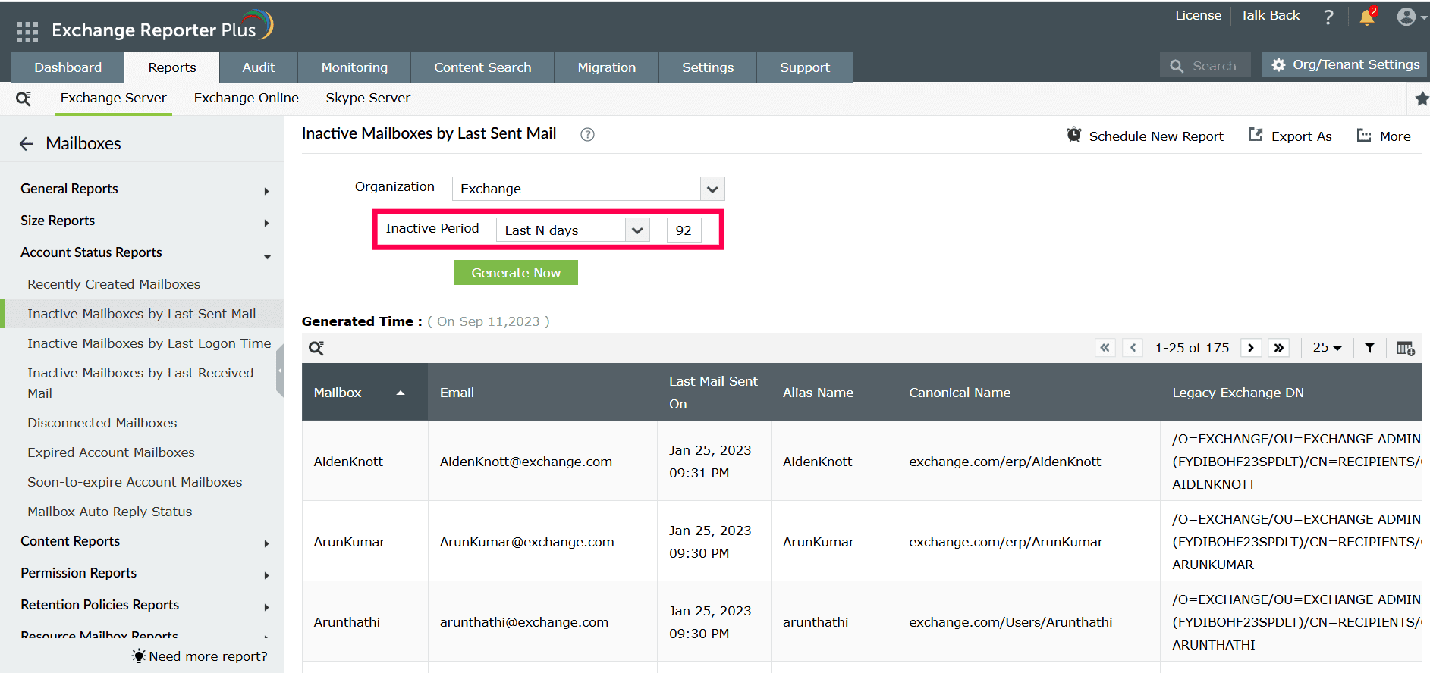Image resolution: width=1430 pixels, height=673 pixels.
Task: Open the help question mark icon
Action: pos(1328,17)
